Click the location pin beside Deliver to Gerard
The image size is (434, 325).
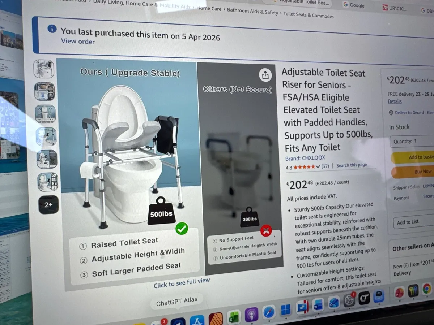click(x=391, y=113)
